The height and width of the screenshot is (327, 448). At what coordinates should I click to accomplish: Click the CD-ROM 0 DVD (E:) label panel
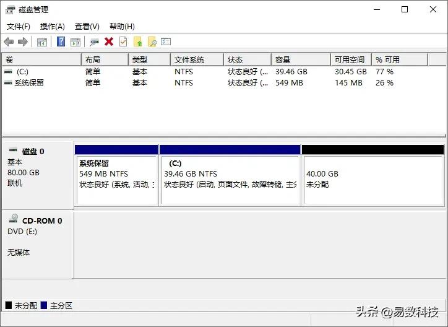coord(38,245)
